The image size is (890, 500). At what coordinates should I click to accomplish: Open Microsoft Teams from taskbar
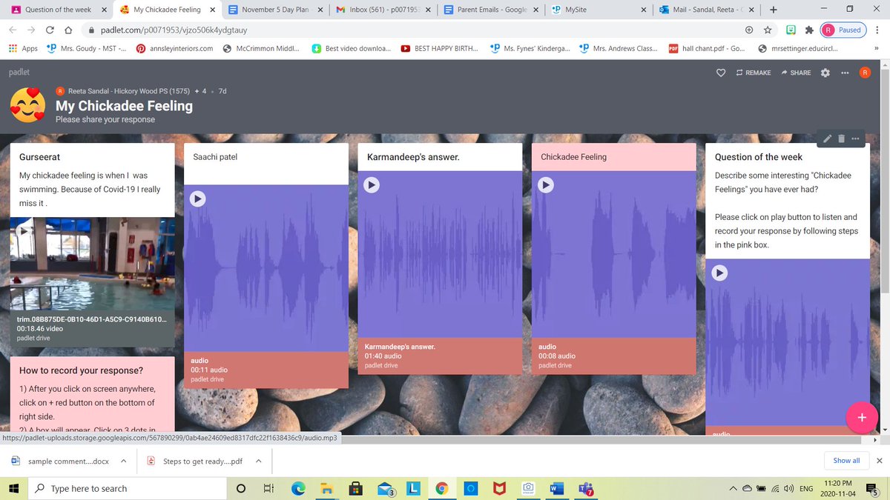586,489
